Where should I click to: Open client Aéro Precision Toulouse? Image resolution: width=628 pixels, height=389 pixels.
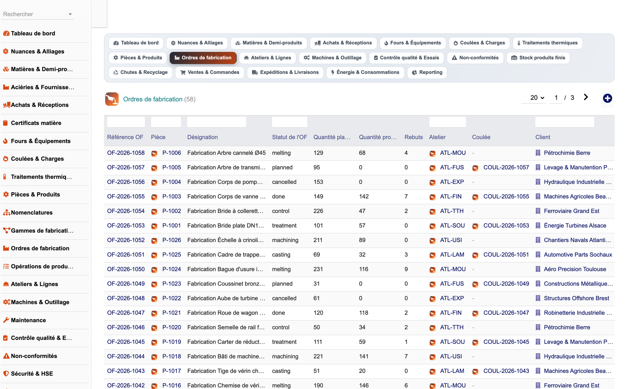coord(575,269)
